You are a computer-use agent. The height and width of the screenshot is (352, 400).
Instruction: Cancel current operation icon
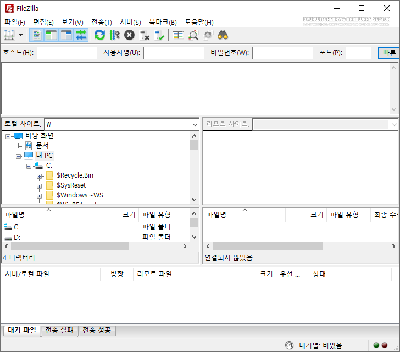129,35
